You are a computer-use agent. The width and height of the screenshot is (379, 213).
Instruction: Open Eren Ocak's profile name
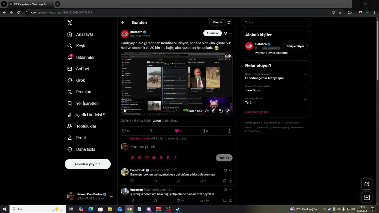pos(137,170)
